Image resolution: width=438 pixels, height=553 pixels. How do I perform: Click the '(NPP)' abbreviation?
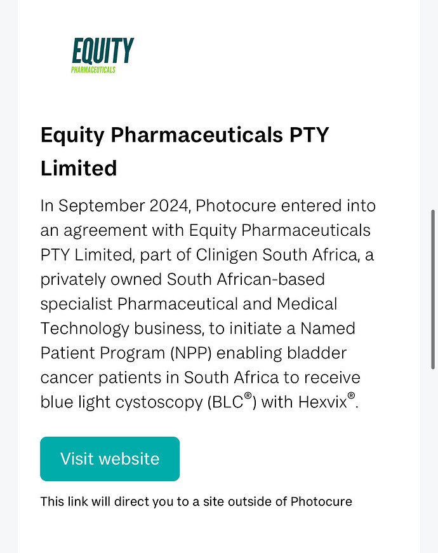(x=191, y=353)
